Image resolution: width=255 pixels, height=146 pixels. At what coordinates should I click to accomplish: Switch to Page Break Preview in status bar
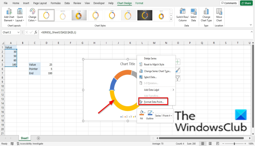tap(217, 143)
